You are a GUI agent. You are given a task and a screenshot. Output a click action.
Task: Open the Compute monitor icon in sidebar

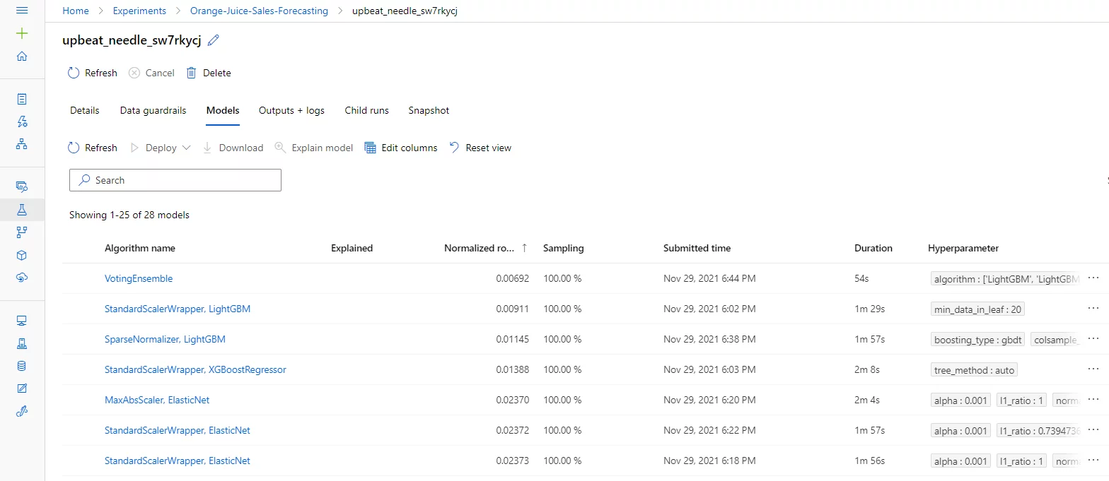coord(22,321)
